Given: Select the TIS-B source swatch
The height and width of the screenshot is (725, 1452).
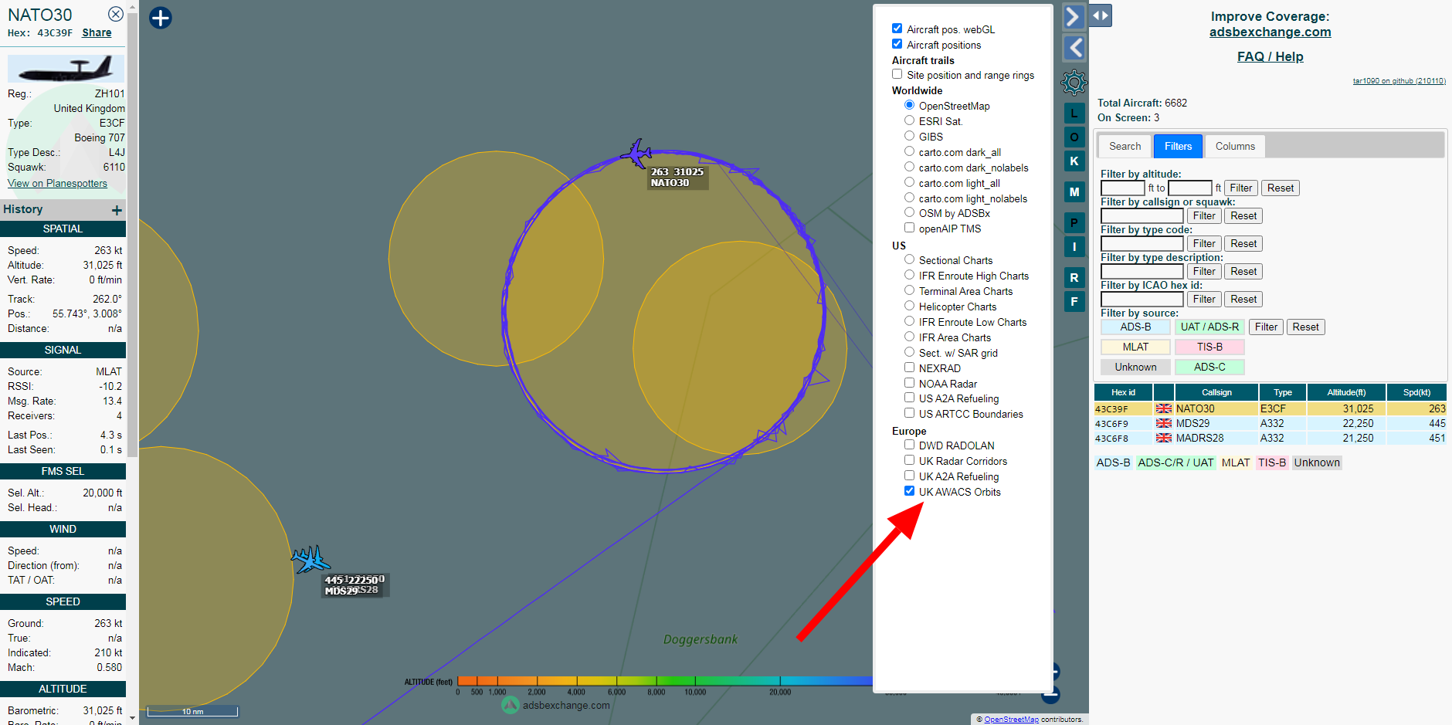Looking at the screenshot, I should (x=1209, y=347).
